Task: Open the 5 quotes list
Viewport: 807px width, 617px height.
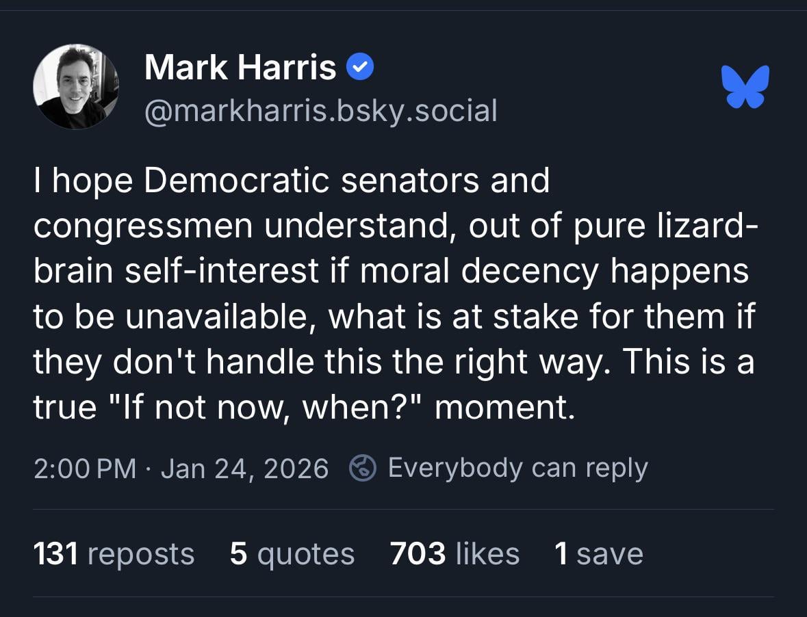Action: point(292,553)
